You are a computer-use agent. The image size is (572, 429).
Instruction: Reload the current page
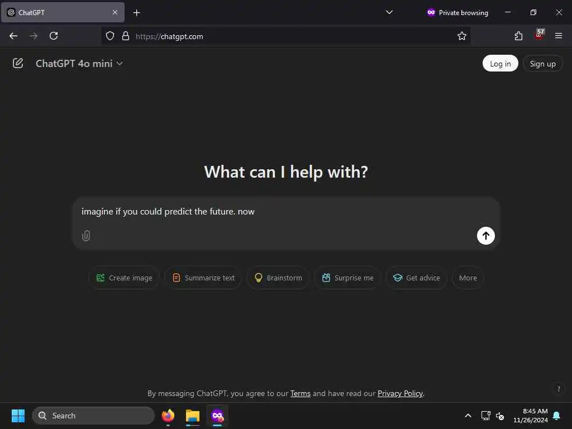(x=54, y=36)
